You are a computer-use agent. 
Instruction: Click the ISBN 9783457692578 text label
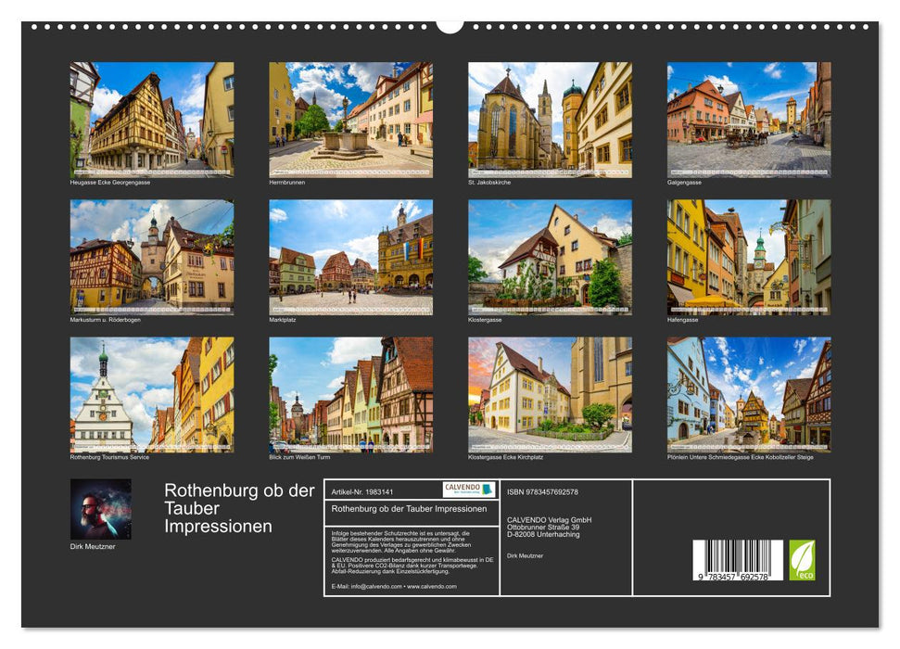pos(542,492)
